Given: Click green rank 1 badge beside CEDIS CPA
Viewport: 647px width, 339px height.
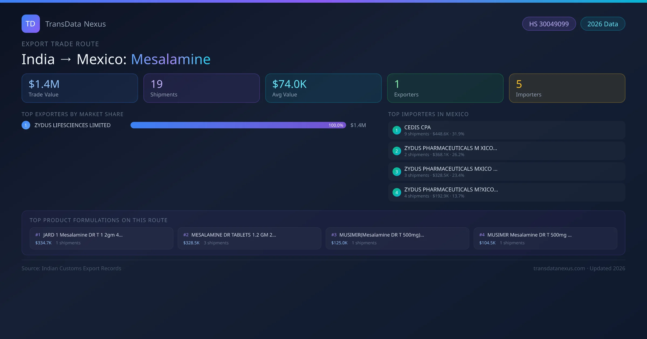Looking at the screenshot, I should point(397,130).
